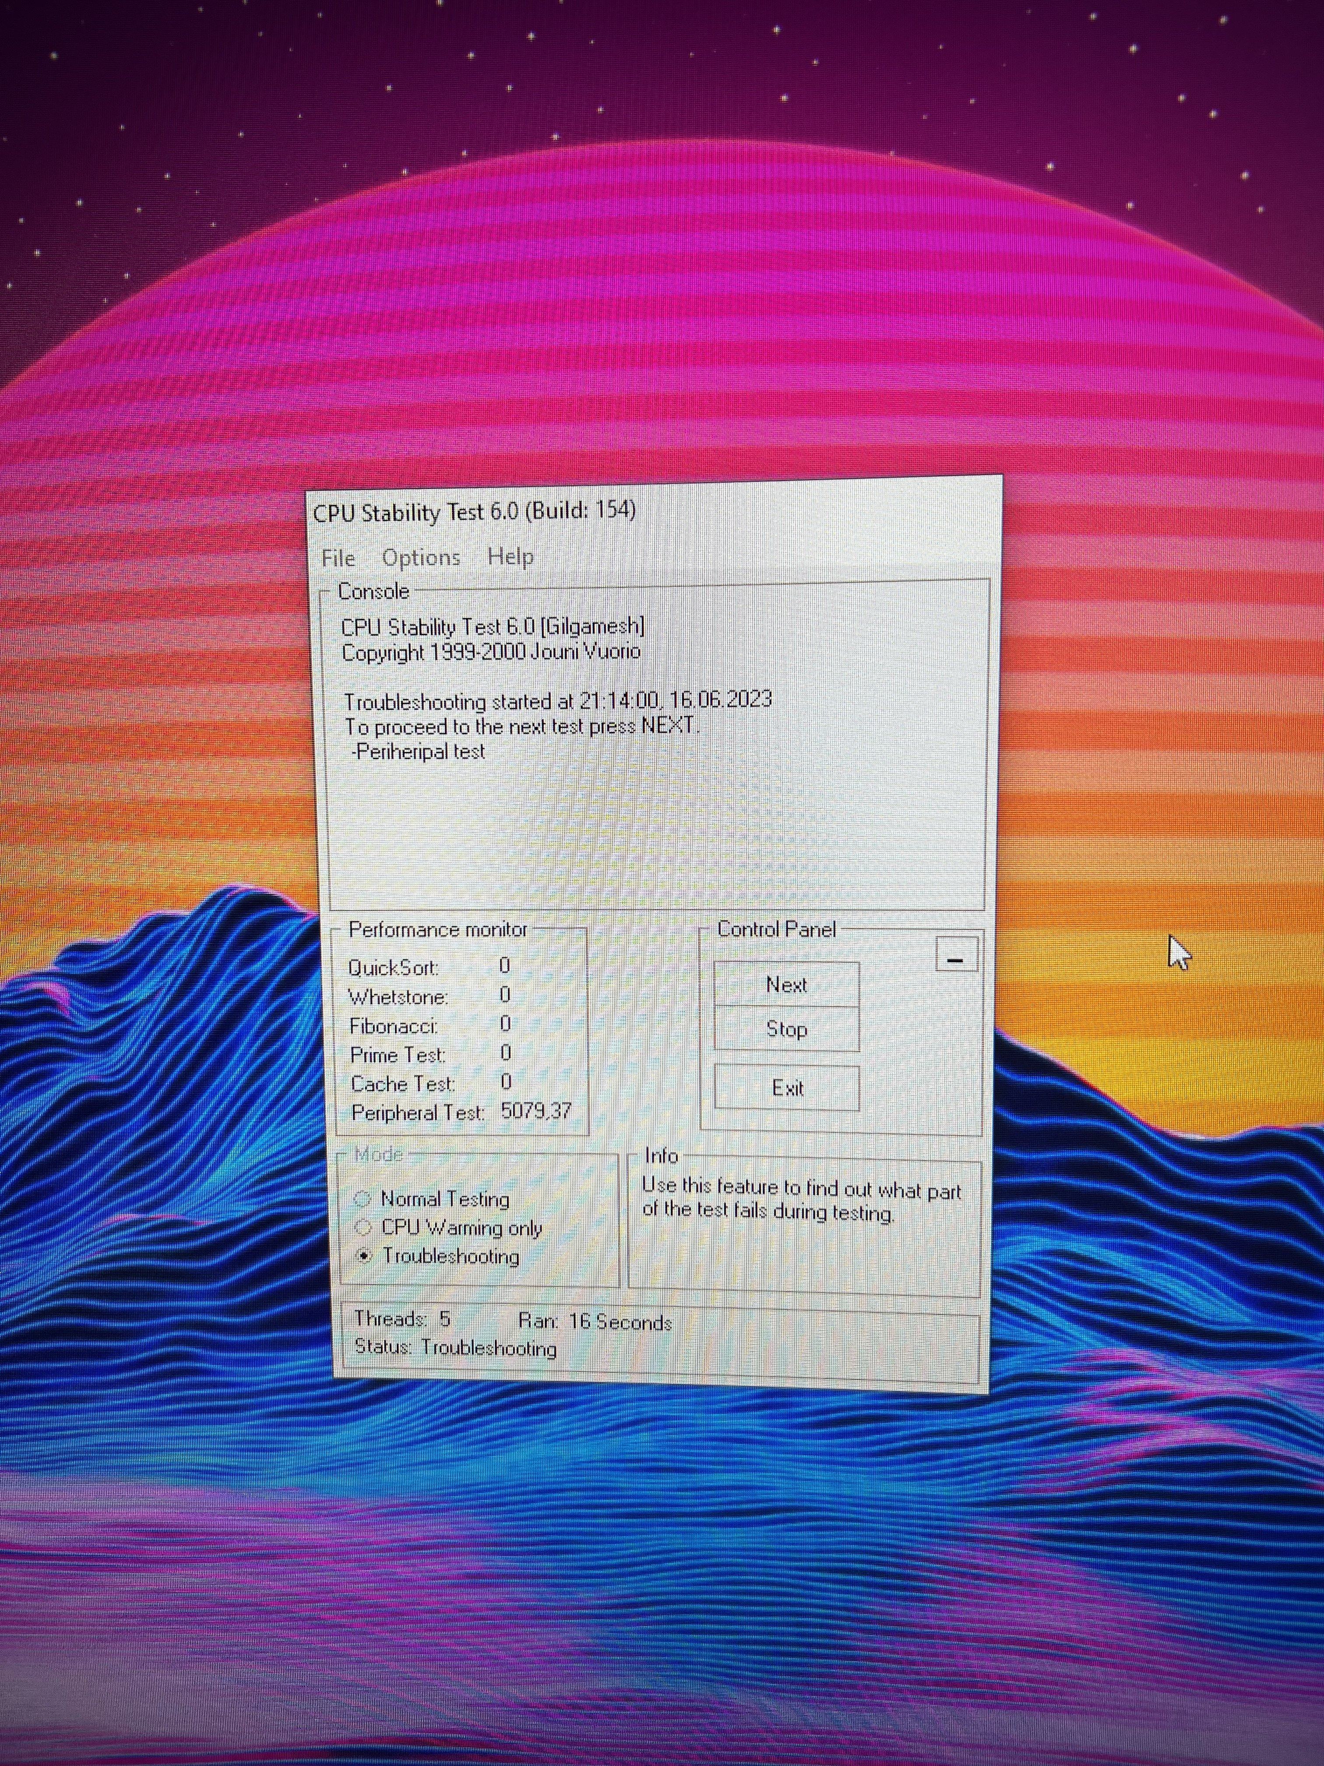Click the Whetstone label
Screen dimensions: 1324x1766
click(398, 997)
